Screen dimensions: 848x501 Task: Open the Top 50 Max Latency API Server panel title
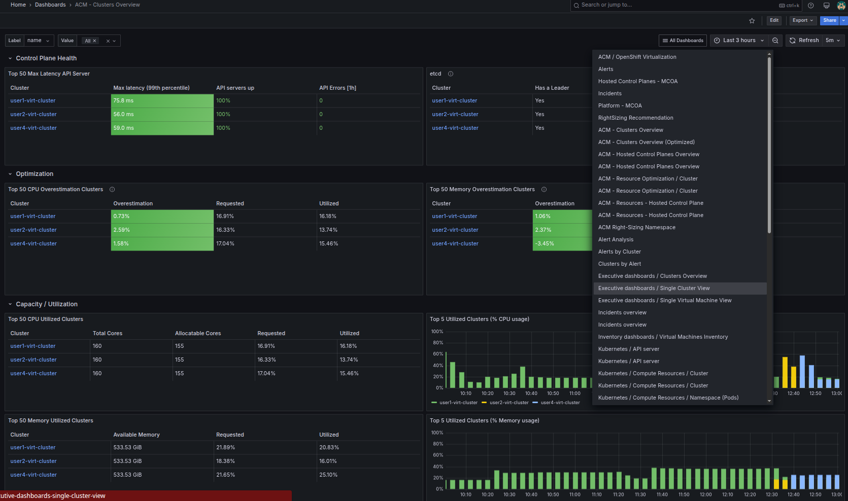(x=49, y=74)
